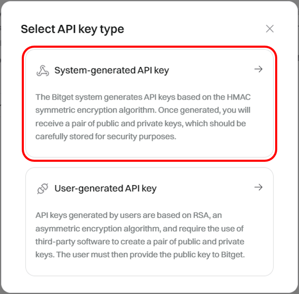Click the right arrow on System-generated API key
This screenshot has width=299, height=294.
[x=259, y=69]
